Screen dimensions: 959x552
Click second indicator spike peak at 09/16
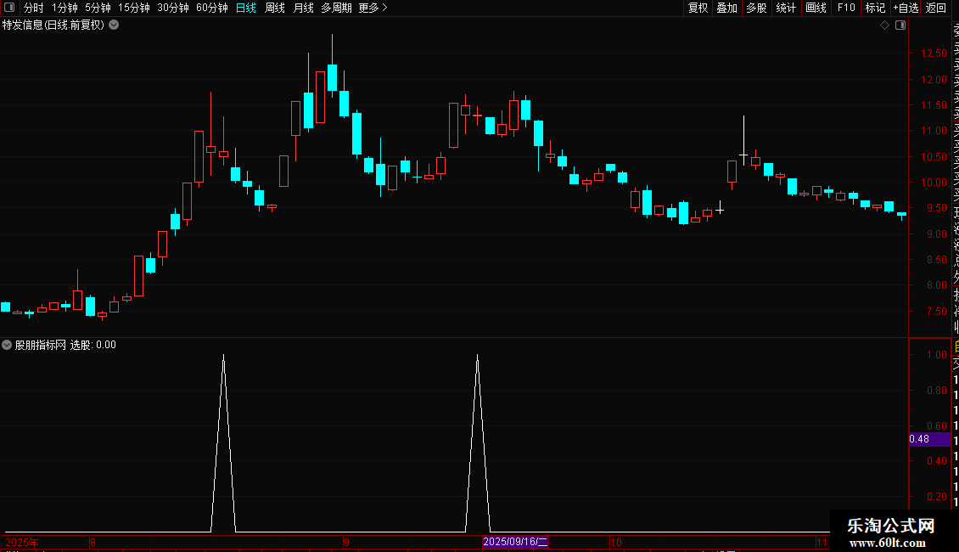[x=477, y=356]
